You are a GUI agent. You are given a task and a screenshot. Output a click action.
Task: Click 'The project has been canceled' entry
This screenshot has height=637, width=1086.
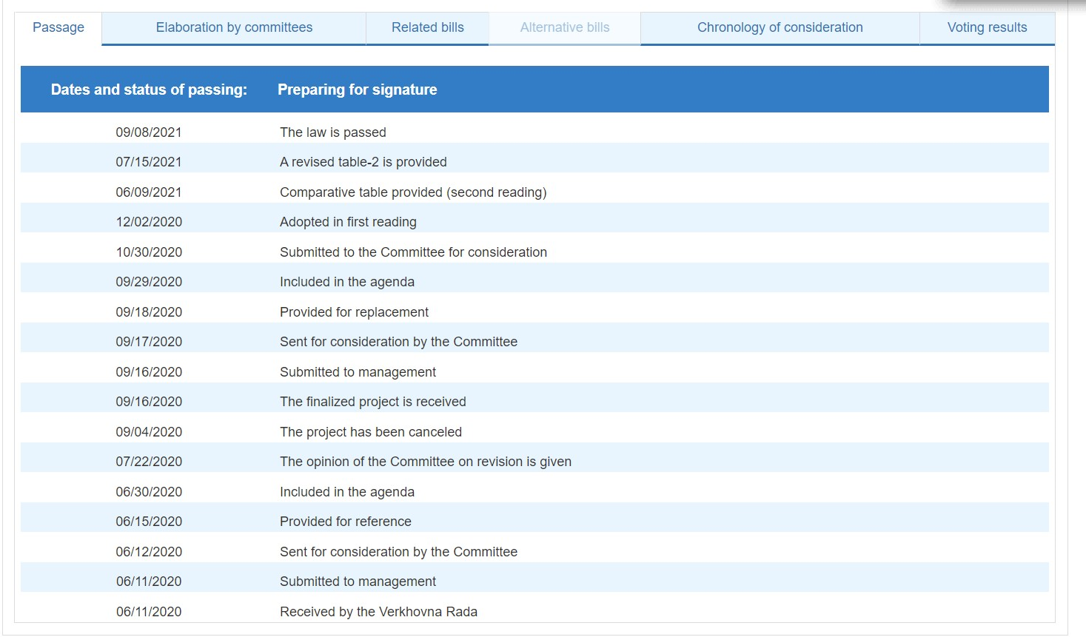[371, 432]
